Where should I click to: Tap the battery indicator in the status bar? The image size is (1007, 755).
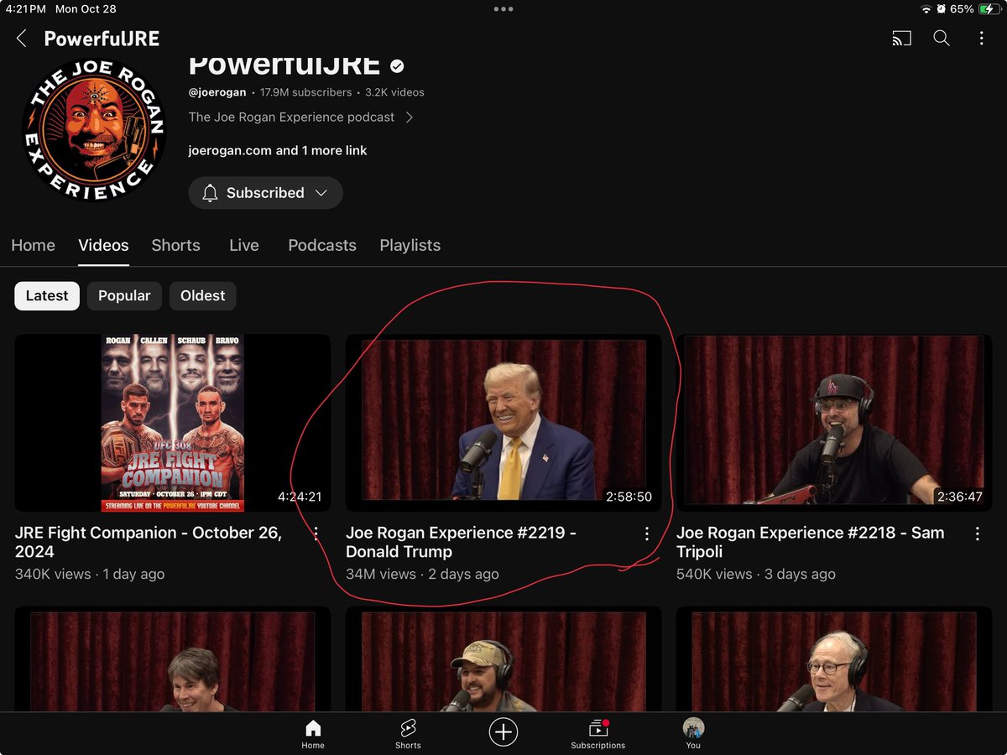point(989,9)
